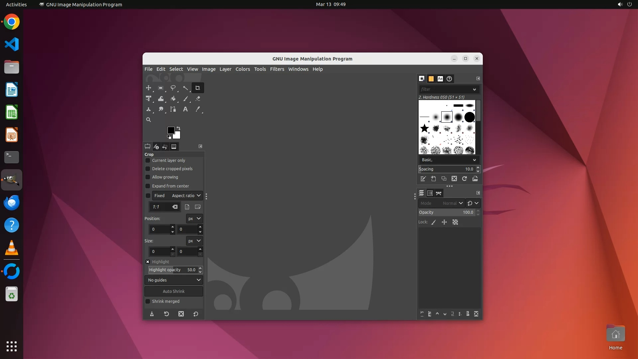Expand the Fixed Aspect ratio dropdown
This screenshot has height=359, width=638.
click(177, 196)
